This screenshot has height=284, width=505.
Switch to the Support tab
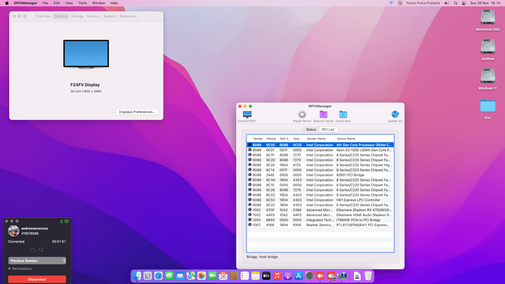pos(110,16)
